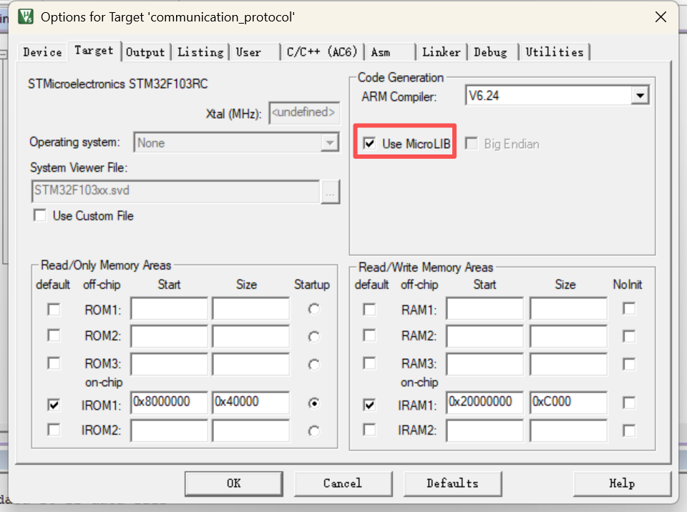Edit the IRAM1 Start field 0x20000000
Viewport: 687px width, 512px height.
pos(485,403)
